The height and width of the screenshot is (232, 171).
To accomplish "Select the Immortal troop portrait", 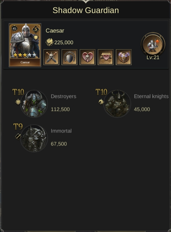I will click(34, 138).
